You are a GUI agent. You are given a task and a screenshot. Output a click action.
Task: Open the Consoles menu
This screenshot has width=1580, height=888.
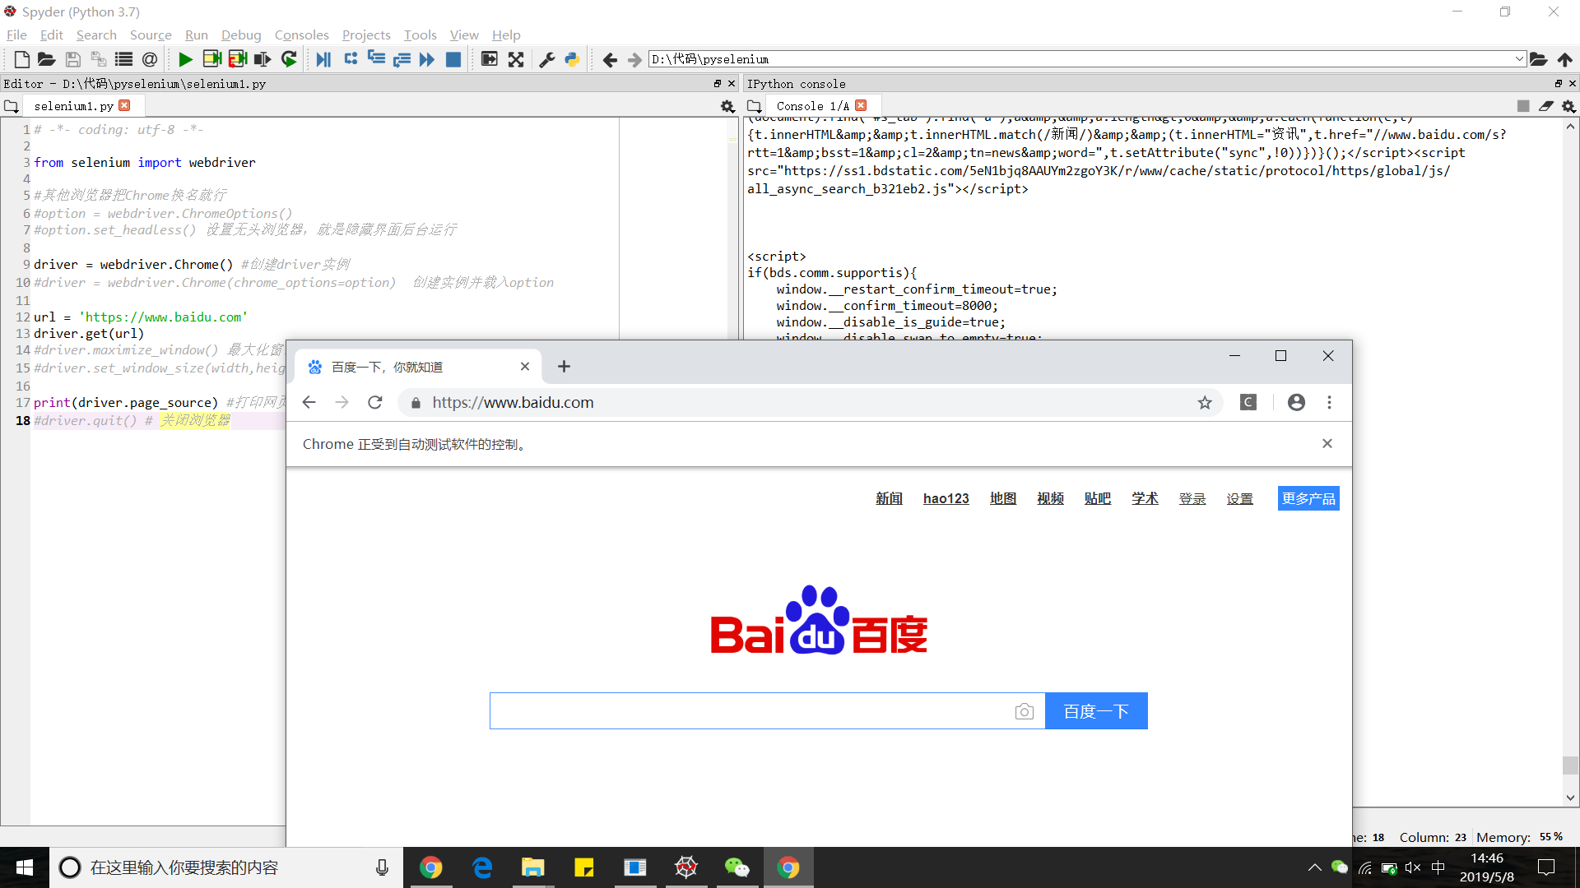[x=301, y=35]
